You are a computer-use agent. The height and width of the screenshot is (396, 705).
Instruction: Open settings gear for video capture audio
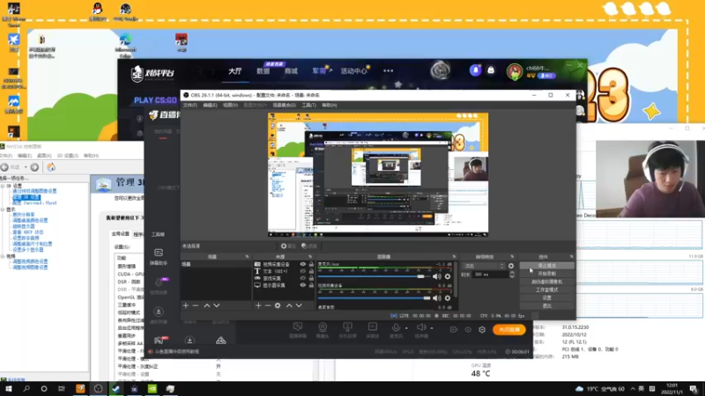pos(448,298)
